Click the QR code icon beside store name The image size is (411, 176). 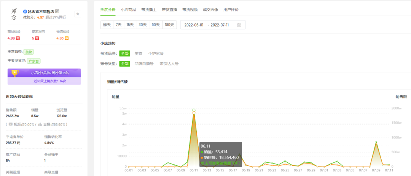pyautogui.click(x=57, y=12)
